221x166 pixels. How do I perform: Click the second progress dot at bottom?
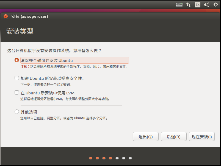pyautogui.click(x=97, y=158)
